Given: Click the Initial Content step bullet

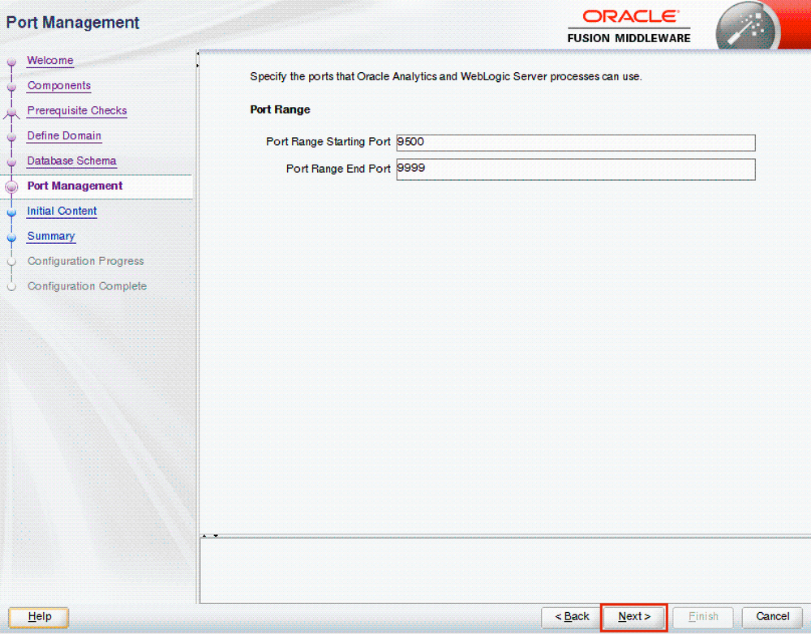Looking at the screenshot, I should 11,212.
